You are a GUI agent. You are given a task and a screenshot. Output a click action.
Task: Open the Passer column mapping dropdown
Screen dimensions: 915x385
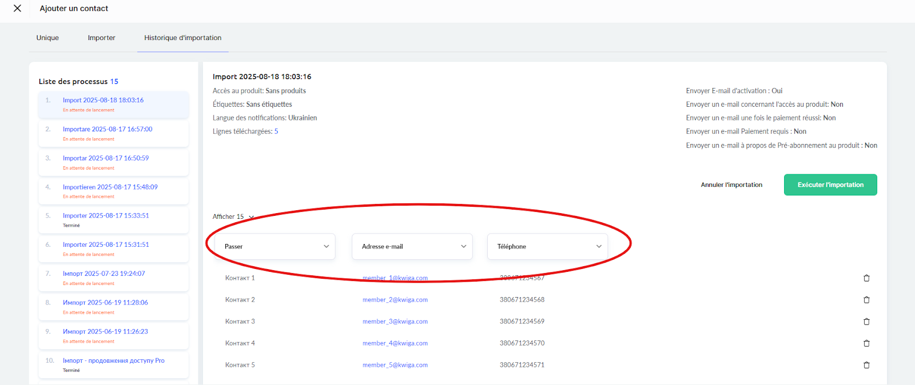pyautogui.click(x=275, y=247)
